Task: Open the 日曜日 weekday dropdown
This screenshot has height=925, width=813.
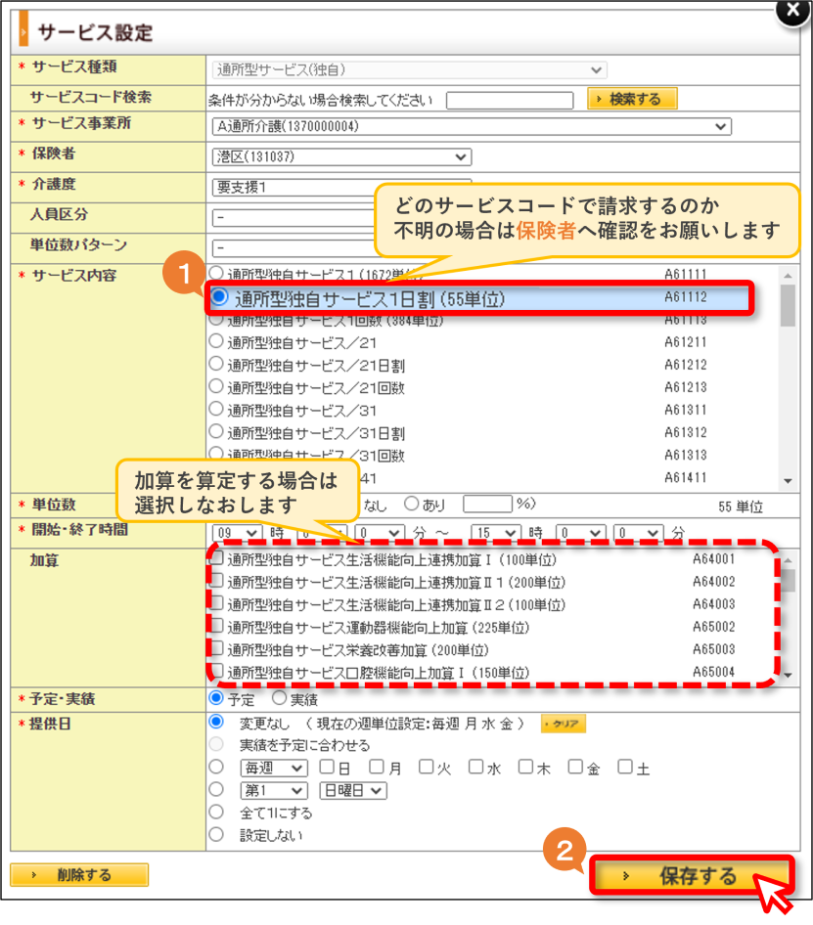Action: coord(353,790)
